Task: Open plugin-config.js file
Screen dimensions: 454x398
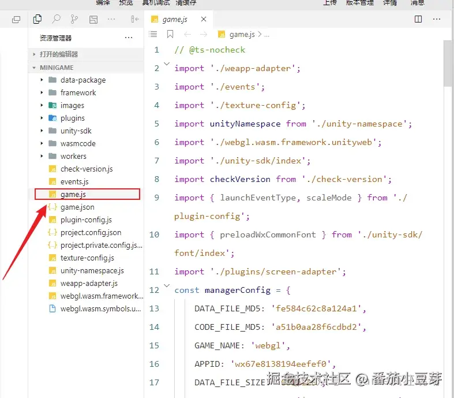Action: pyautogui.click(x=86, y=220)
